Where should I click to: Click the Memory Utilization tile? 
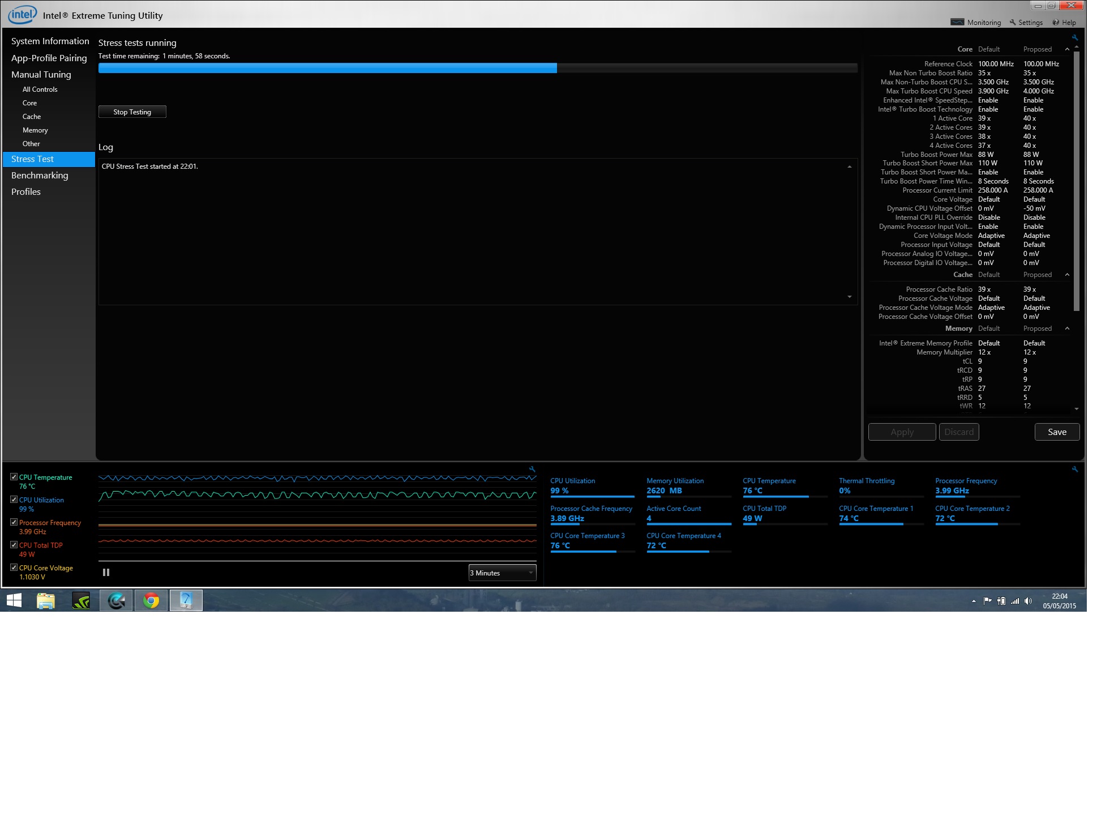click(689, 487)
